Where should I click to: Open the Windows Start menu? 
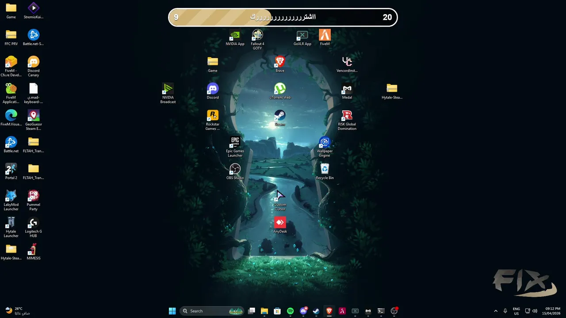[172, 311]
